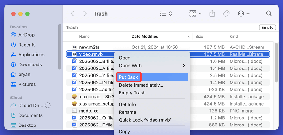Choose Open in the context menu

(x=152, y=58)
